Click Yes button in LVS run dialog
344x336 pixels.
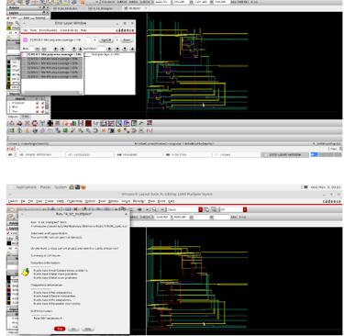coord(60,329)
